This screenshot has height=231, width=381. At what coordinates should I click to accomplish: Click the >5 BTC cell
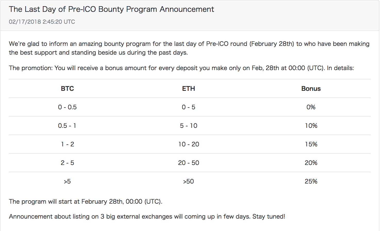(67, 181)
